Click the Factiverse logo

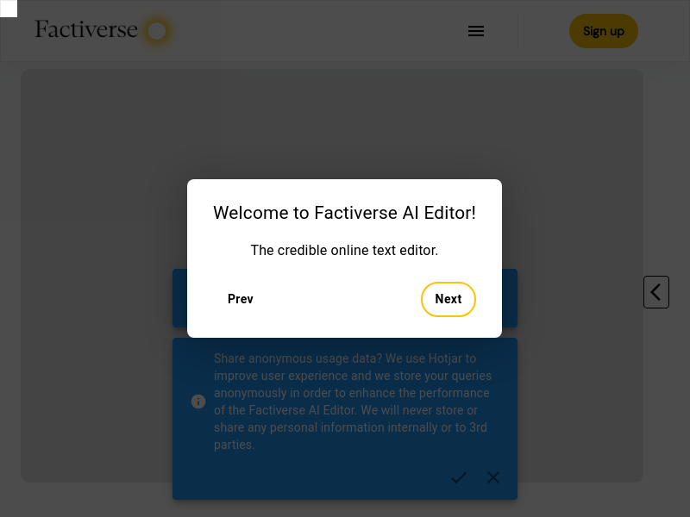pyautogui.click(x=102, y=30)
